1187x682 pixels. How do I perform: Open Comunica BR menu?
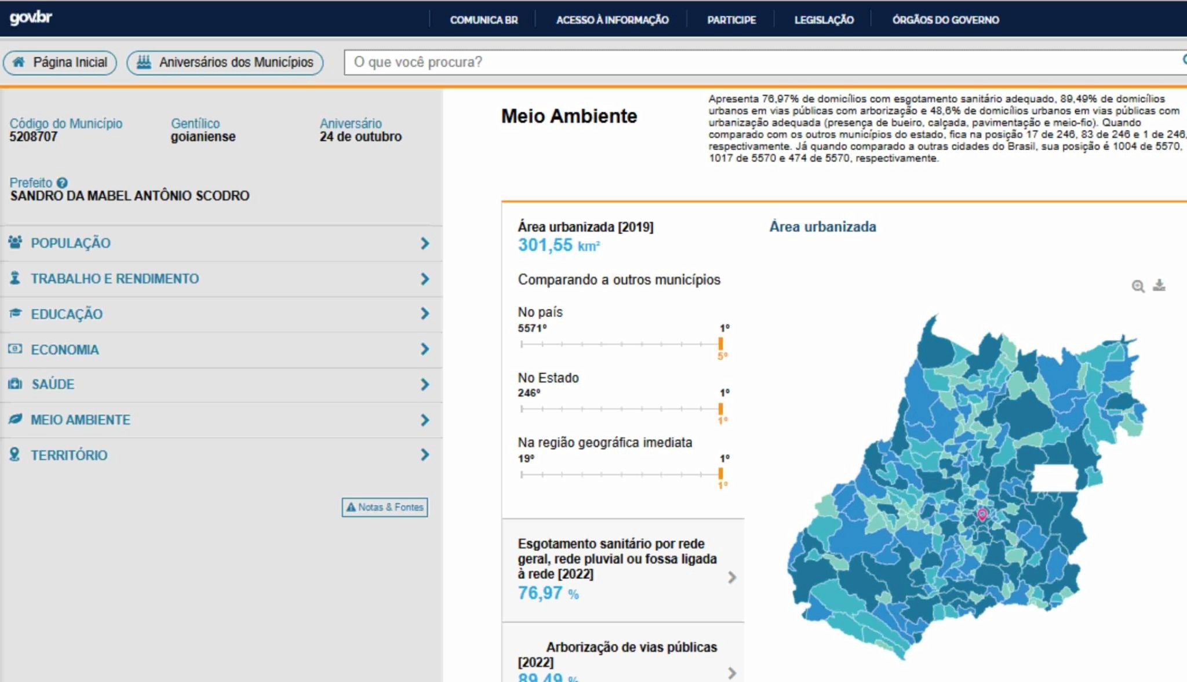coord(484,20)
